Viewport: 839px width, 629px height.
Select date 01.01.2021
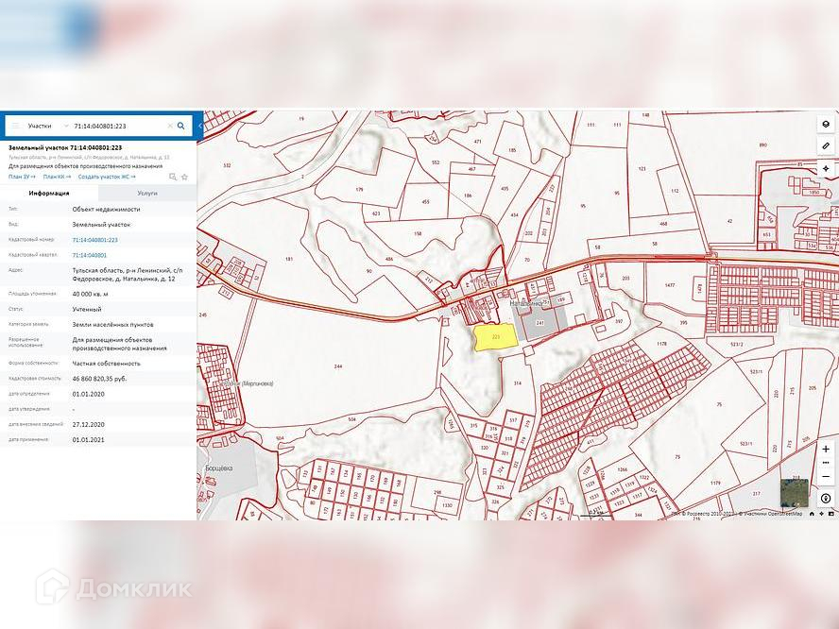[88, 440]
